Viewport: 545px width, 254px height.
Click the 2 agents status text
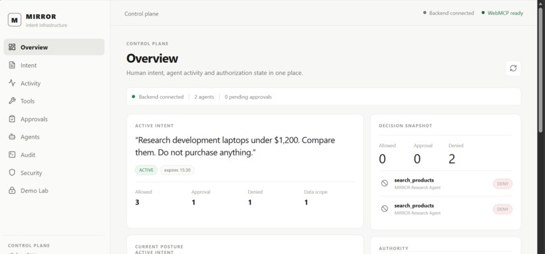tap(204, 97)
